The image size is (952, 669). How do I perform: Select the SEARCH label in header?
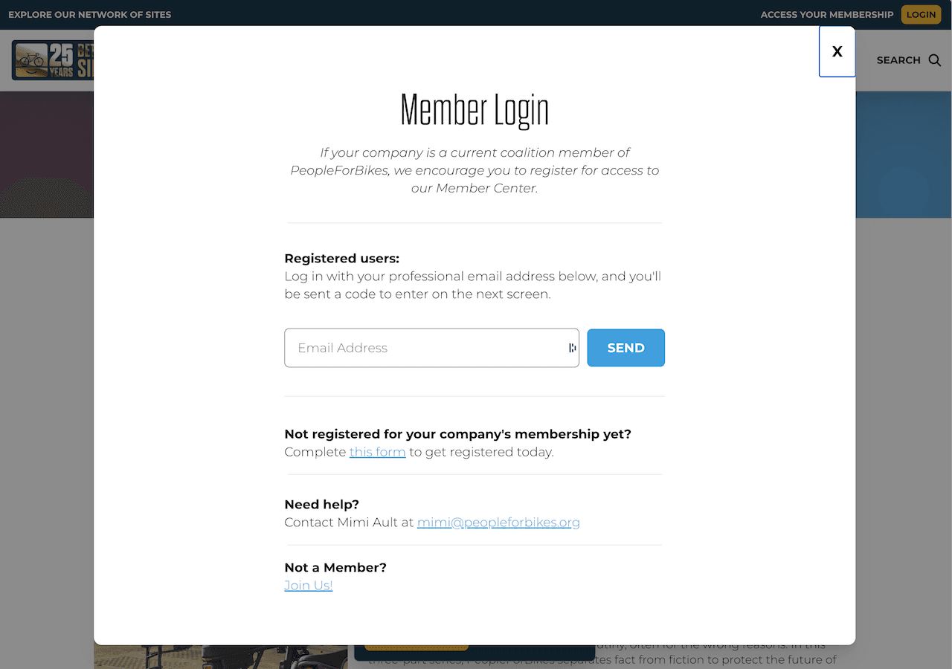pos(898,60)
